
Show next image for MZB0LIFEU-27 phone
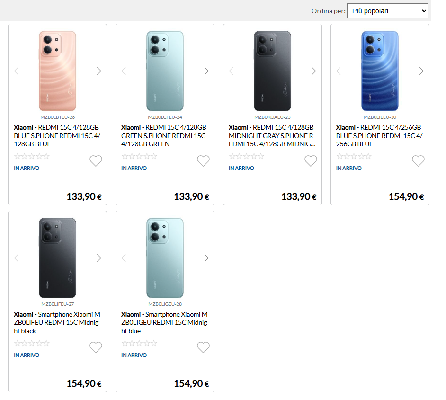pyautogui.click(x=99, y=258)
